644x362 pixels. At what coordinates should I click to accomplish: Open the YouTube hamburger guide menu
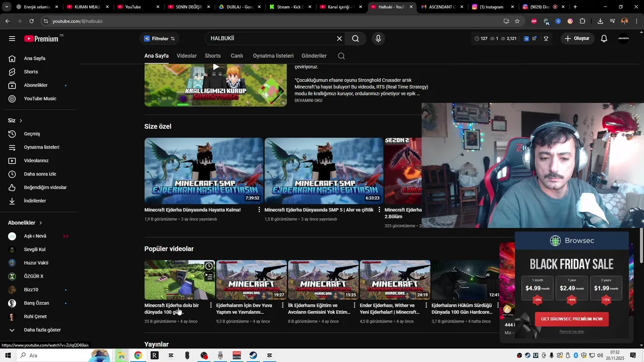point(12,39)
